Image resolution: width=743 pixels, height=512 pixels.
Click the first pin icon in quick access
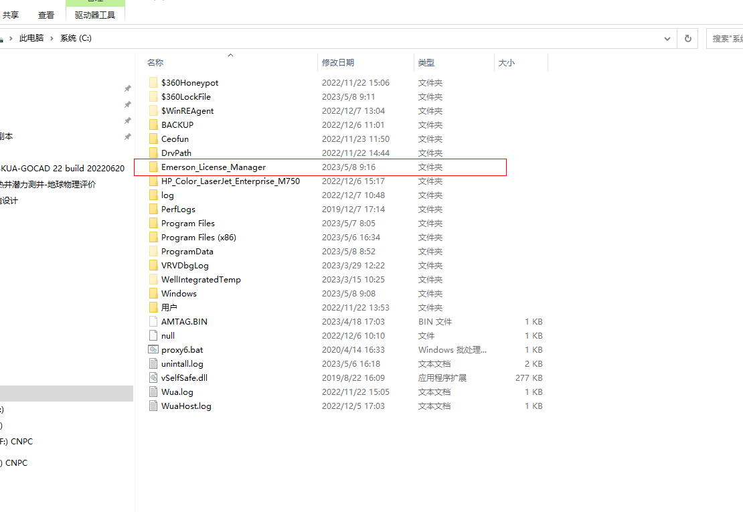pyautogui.click(x=127, y=88)
